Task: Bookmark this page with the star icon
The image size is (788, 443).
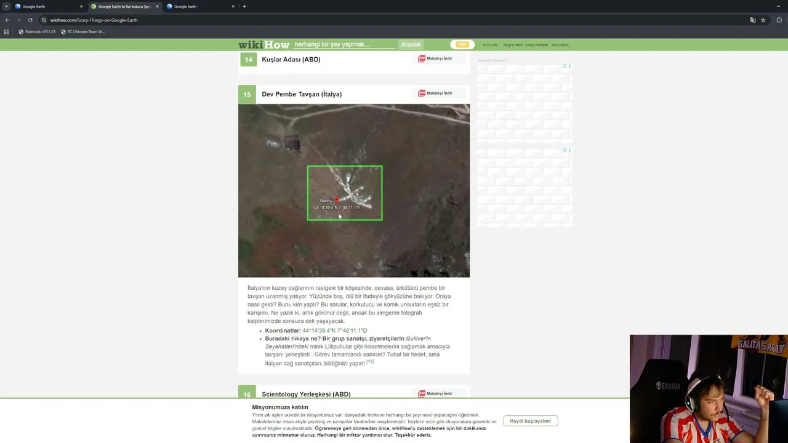Action: (763, 20)
